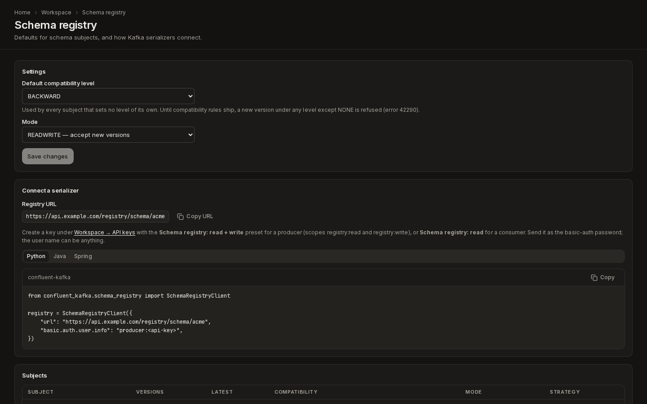Click the COMPATIBILITY column header
The height and width of the screenshot is (404, 647).
click(296, 392)
